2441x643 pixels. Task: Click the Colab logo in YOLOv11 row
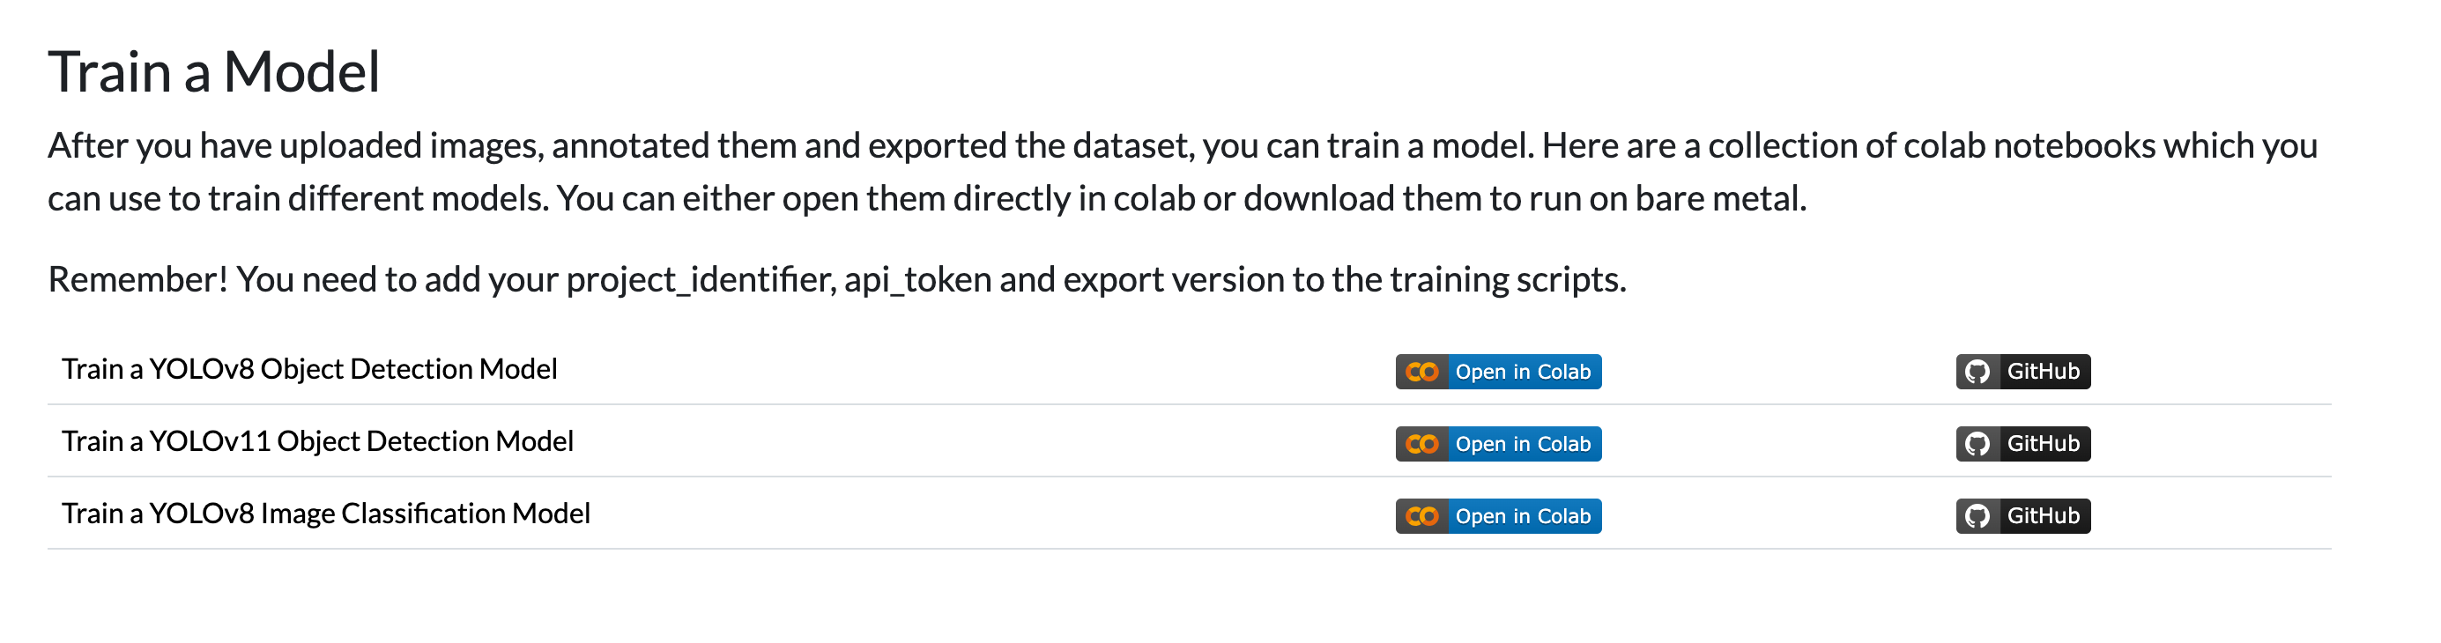1421,444
